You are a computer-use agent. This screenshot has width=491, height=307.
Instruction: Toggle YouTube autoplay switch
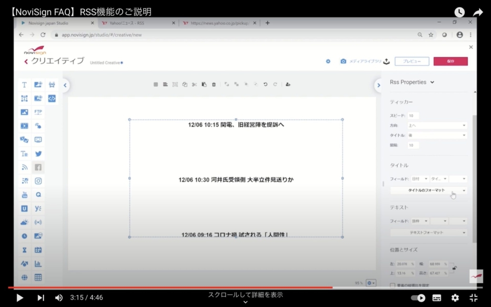coord(418,297)
